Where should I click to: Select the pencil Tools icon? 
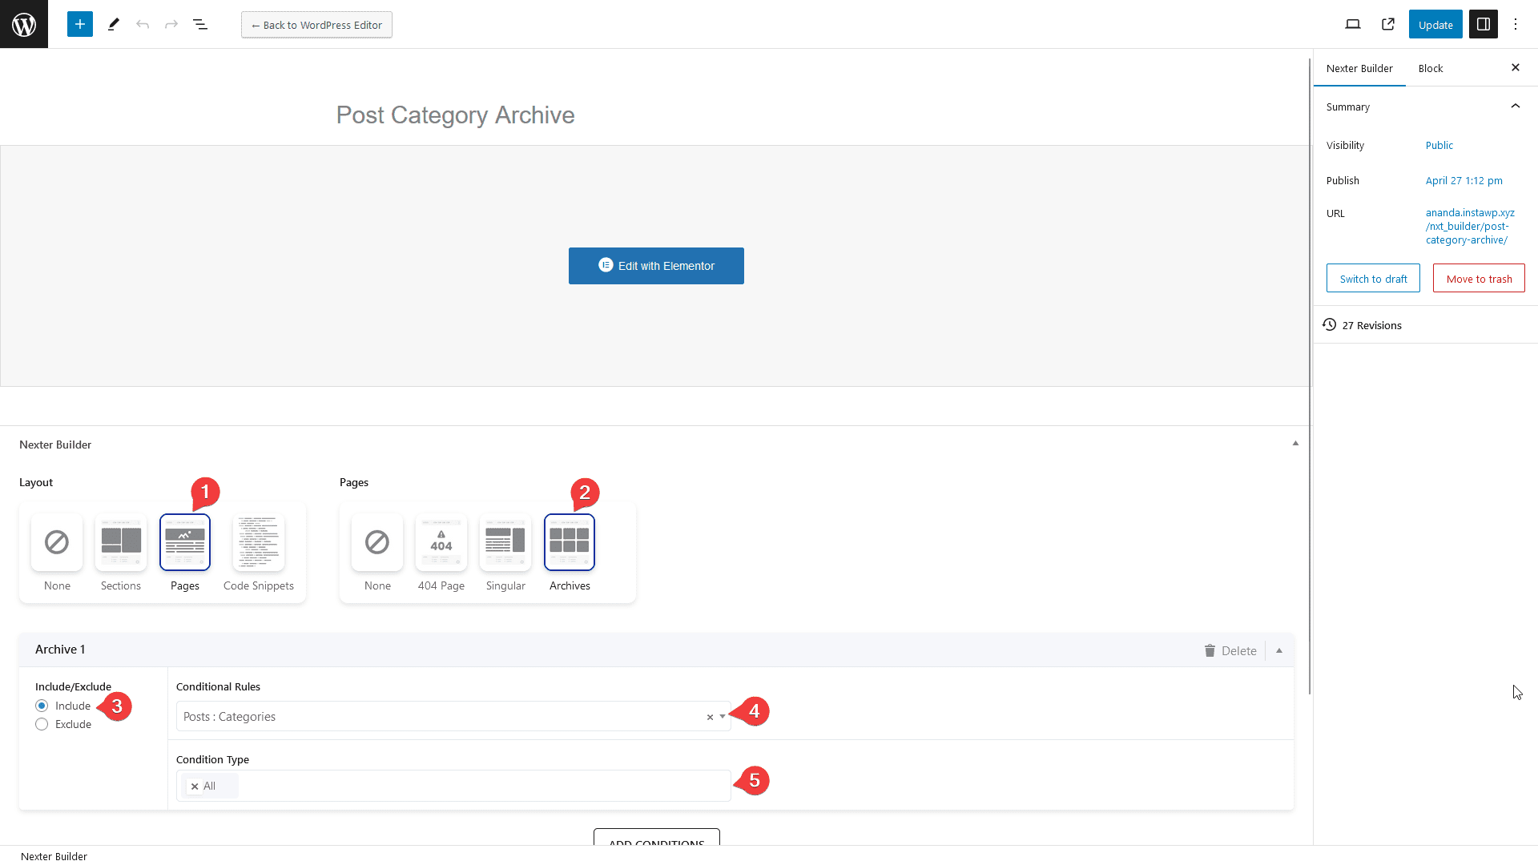point(114,24)
